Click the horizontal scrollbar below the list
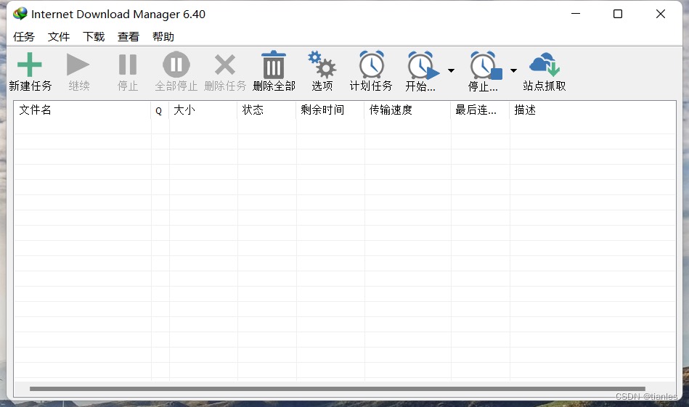Image resolution: width=689 pixels, height=407 pixels. (x=337, y=389)
